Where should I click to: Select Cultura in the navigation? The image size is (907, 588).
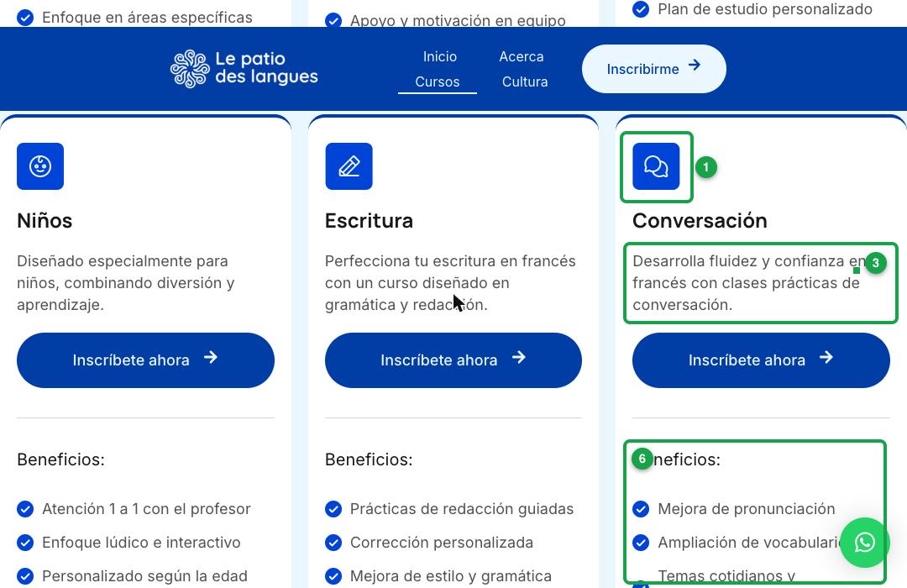[x=525, y=81]
